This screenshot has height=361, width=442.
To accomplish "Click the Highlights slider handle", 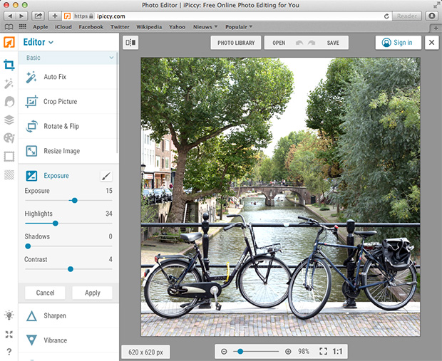I will (x=56, y=224).
